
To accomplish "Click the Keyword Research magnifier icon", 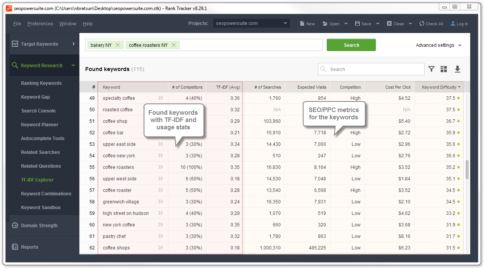I will [15, 65].
